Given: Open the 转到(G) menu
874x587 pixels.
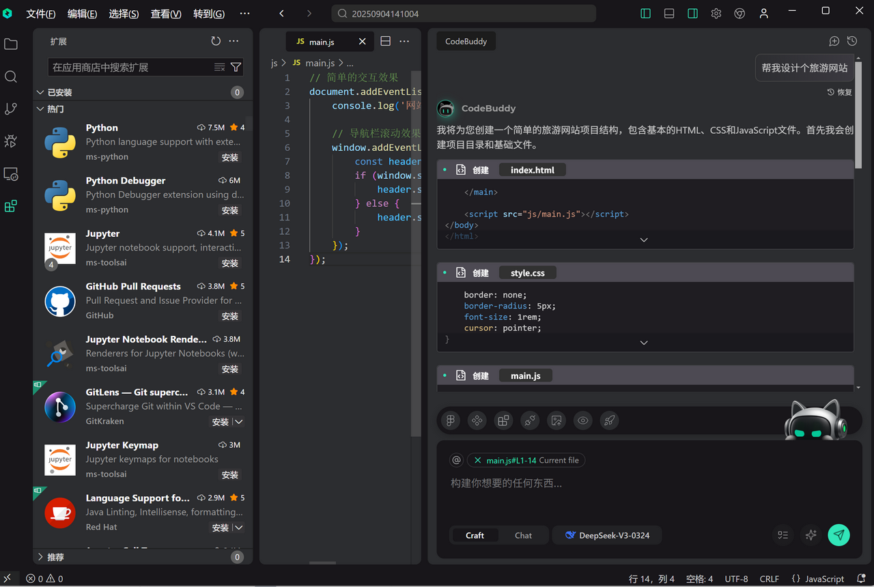Looking at the screenshot, I should [209, 14].
